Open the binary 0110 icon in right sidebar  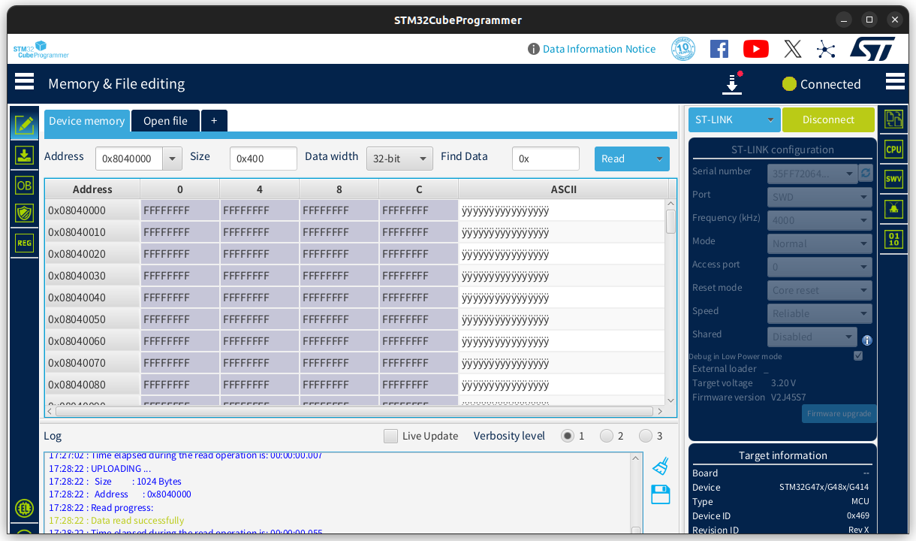tap(893, 240)
